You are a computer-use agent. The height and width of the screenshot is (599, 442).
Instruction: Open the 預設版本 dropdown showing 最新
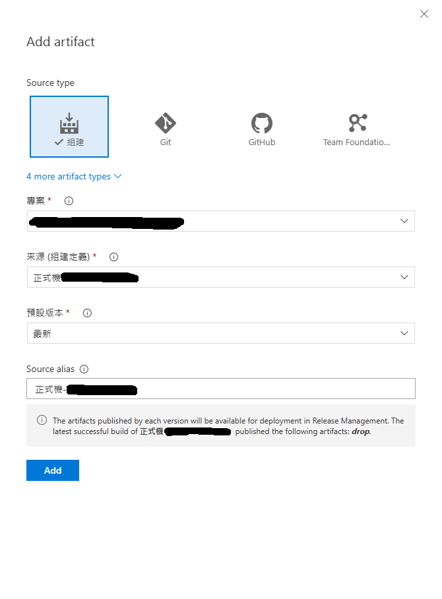pos(220,333)
